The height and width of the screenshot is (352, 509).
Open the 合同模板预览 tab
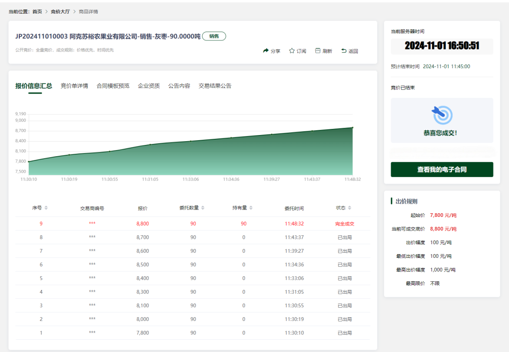pos(113,86)
